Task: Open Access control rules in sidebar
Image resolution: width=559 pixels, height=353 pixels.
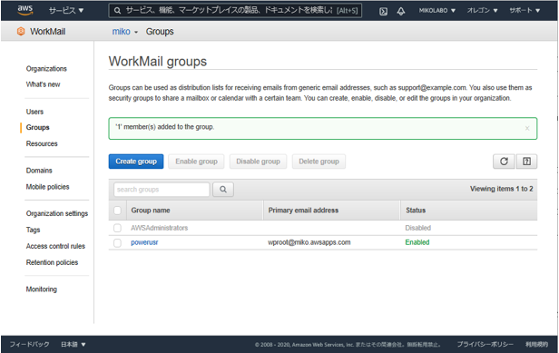Action: [55, 246]
